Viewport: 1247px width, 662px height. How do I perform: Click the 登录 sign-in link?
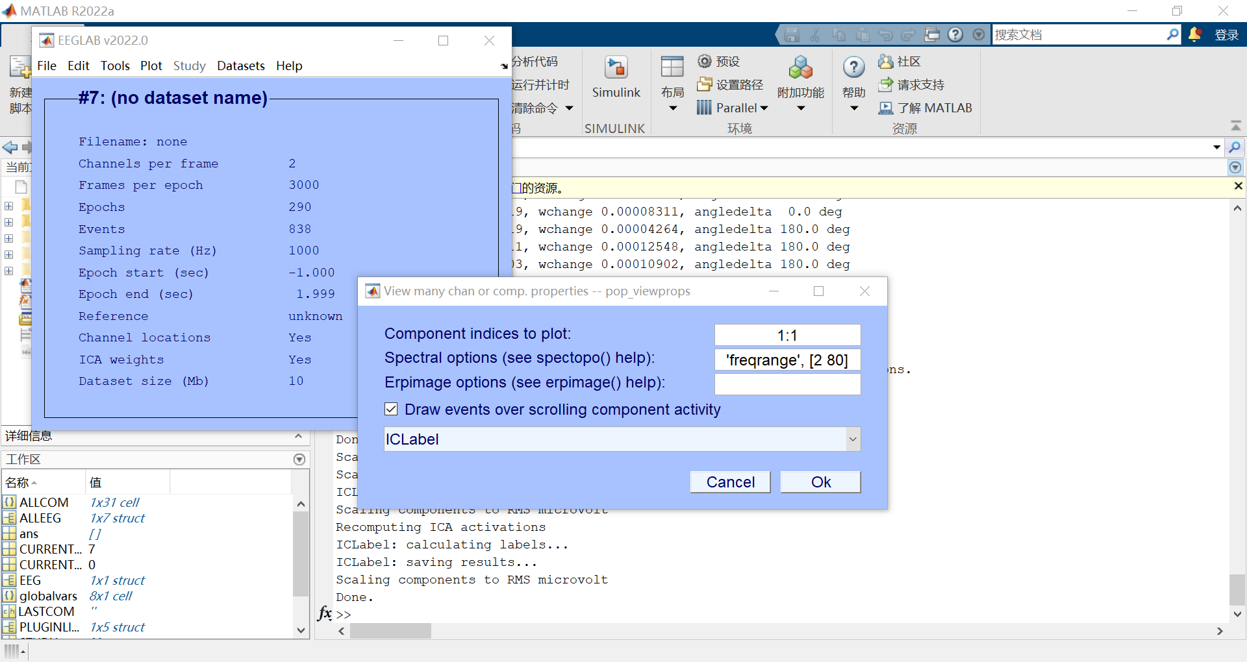(x=1226, y=34)
